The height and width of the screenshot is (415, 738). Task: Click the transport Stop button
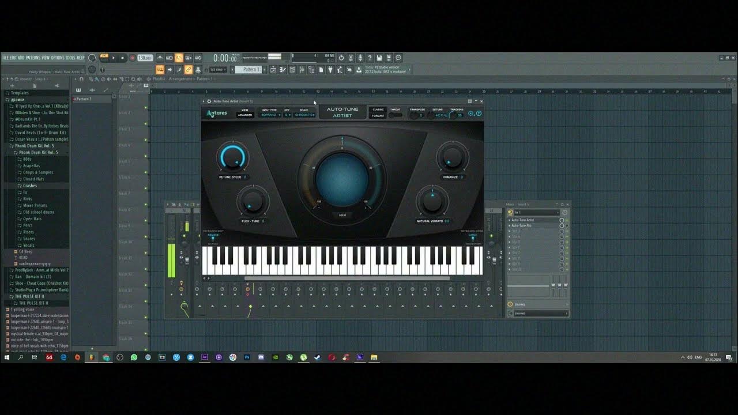tap(122, 58)
